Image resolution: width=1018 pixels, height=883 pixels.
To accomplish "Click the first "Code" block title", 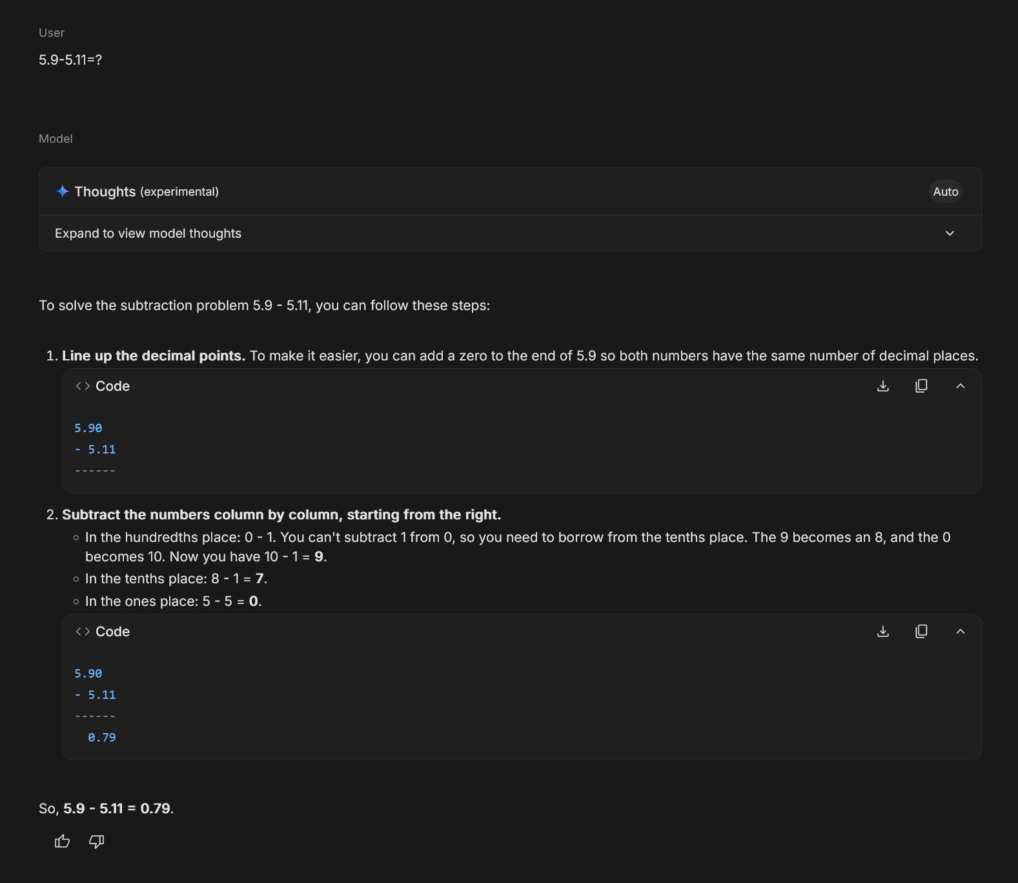I will click(x=112, y=386).
